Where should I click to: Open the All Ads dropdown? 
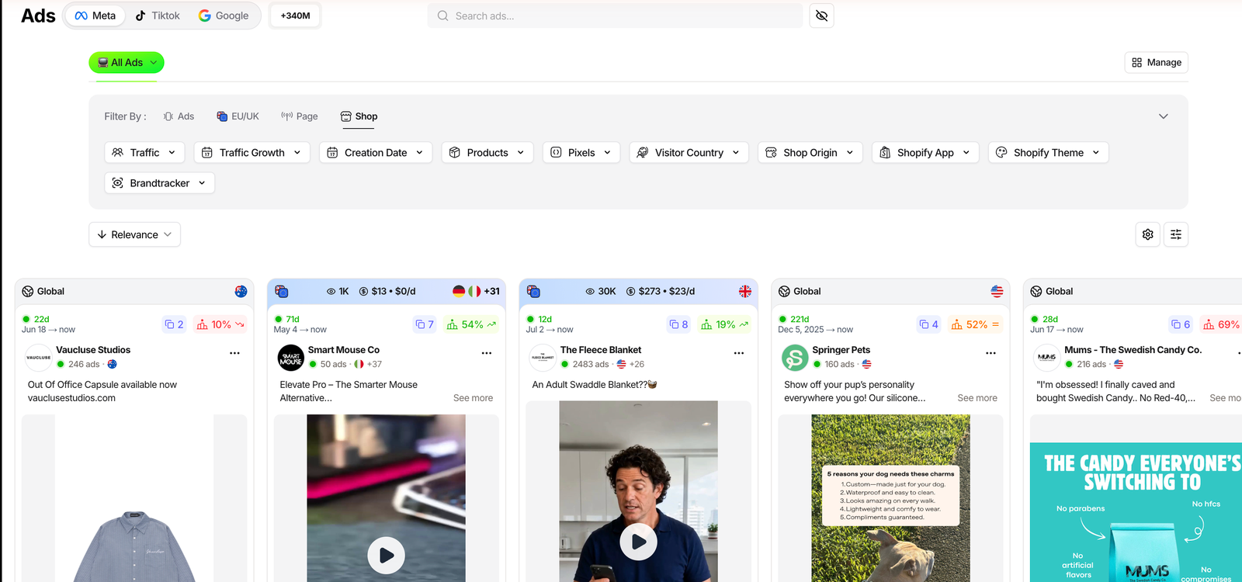127,62
